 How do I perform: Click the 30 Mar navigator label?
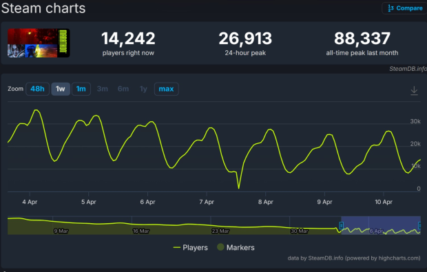(x=300, y=231)
